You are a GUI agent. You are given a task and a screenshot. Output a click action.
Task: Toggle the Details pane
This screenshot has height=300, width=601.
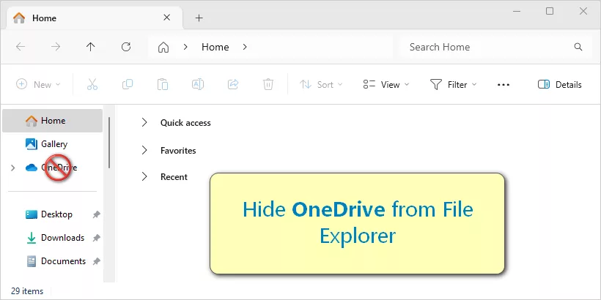coord(560,85)
